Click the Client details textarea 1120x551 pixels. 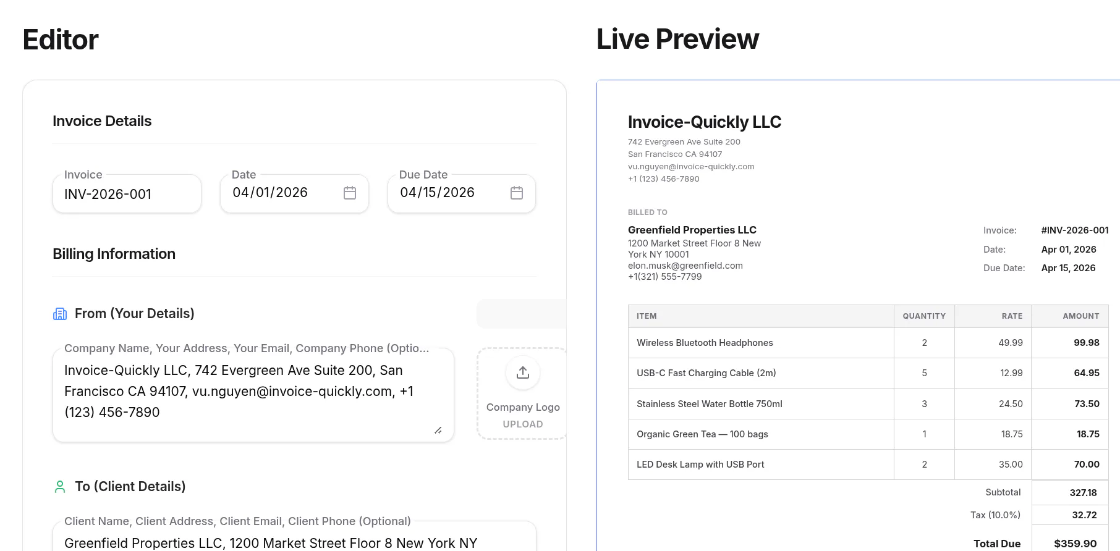pos(294,536)
